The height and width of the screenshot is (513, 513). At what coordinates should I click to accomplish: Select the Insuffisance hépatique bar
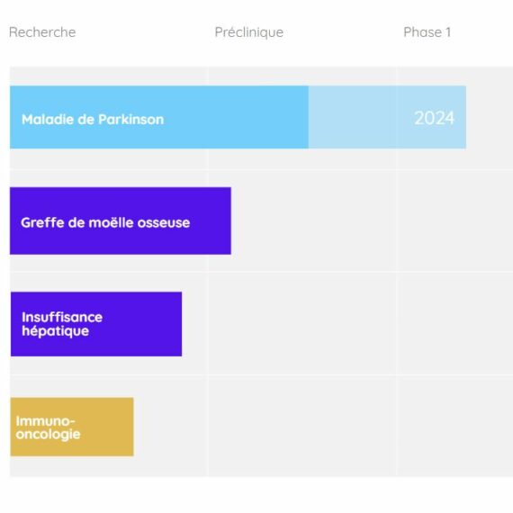(x=96, y=324)
